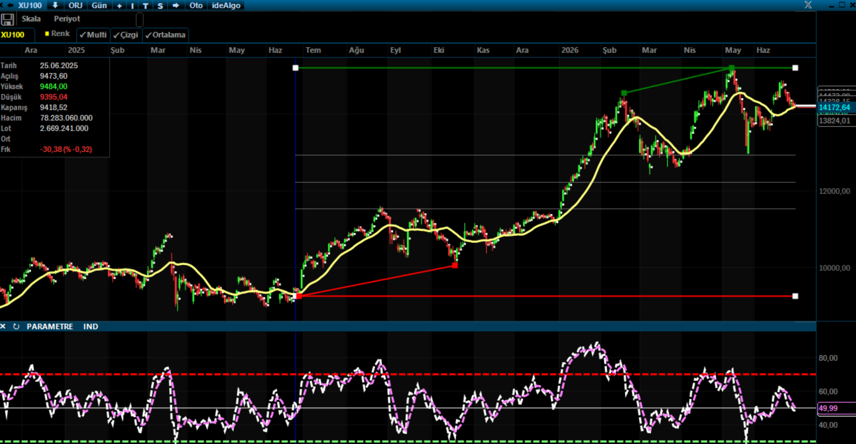Screen dimensions: 856x444
Task: Refresh the indicator panel
Action: tap(16, 326)
